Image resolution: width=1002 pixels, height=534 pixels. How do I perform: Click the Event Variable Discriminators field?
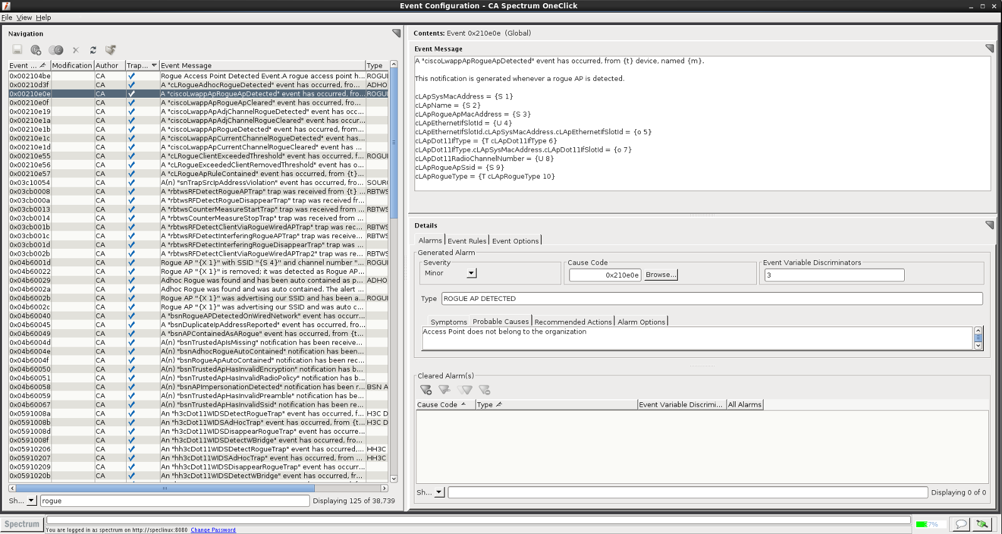(x=834, y=275)
